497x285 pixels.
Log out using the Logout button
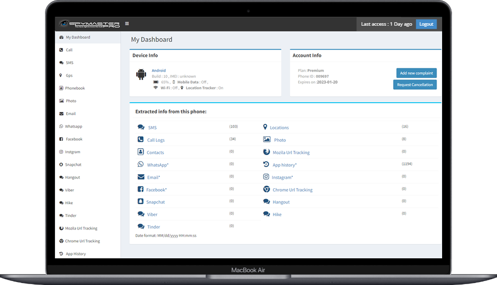click(426, 24)
